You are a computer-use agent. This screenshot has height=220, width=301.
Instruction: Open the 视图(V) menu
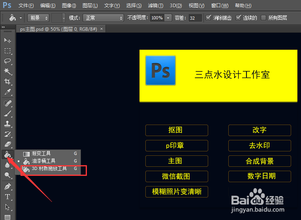click(x=196, y=6)
